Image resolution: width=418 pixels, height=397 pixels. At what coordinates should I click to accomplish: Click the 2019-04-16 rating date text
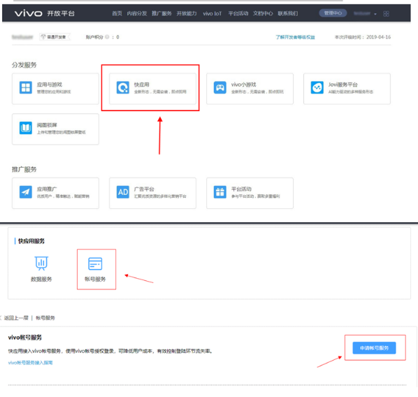pos(379,37)
